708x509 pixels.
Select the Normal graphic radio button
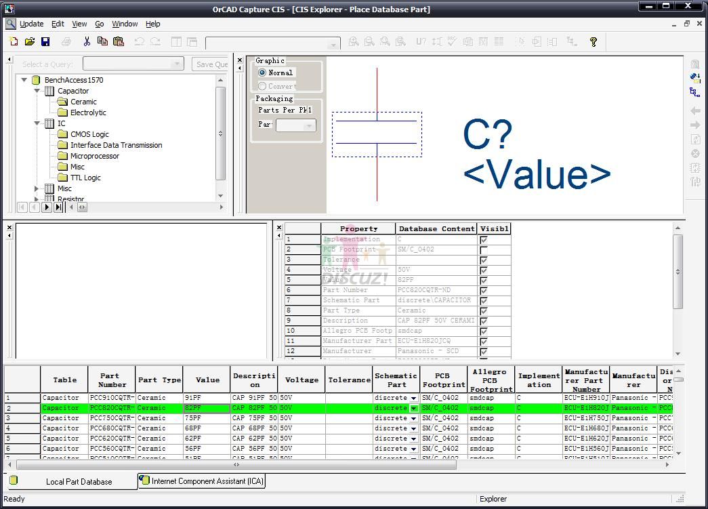tap(263, 73)
